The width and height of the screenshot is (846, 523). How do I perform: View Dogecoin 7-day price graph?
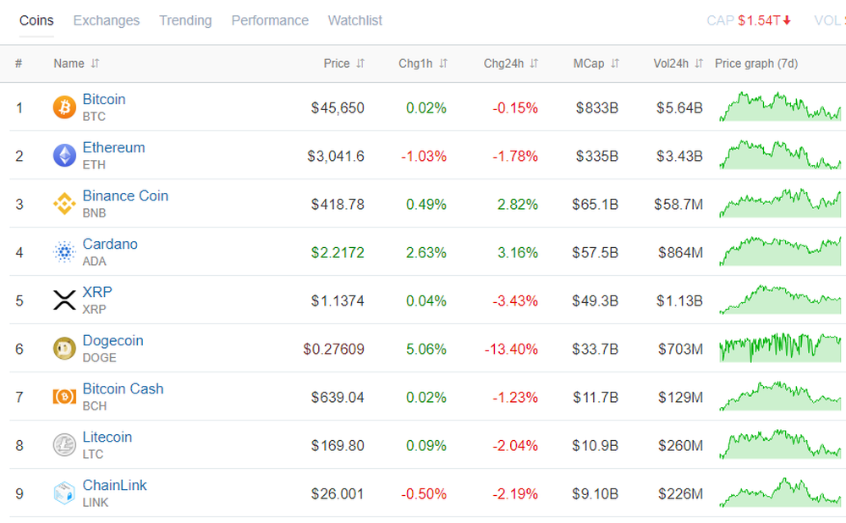[780, 348]
